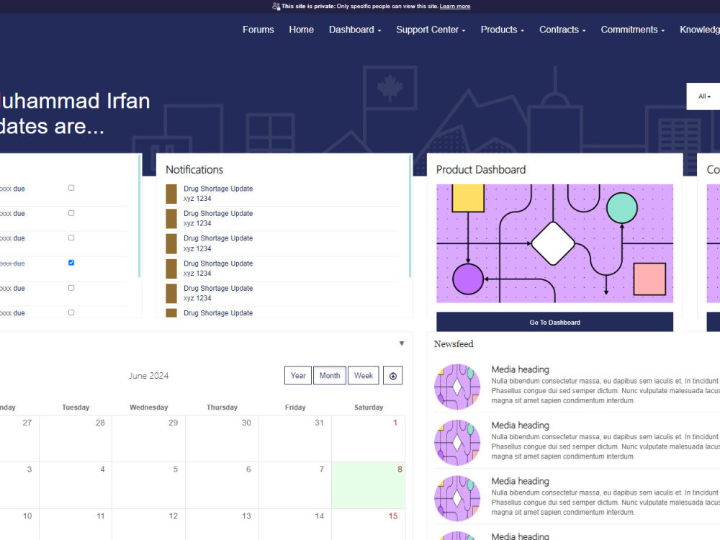
Task: Click the Product Dashboard heading
Action: 481,169
